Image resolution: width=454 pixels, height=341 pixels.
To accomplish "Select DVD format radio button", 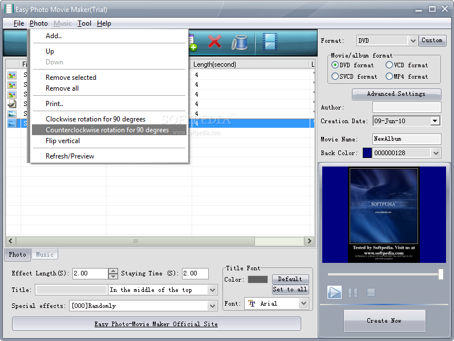I will coord(335,65).
